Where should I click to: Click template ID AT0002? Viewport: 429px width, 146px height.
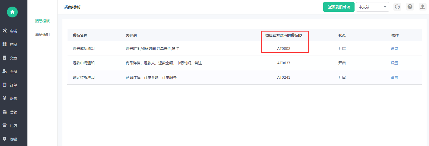coord(284,48)
